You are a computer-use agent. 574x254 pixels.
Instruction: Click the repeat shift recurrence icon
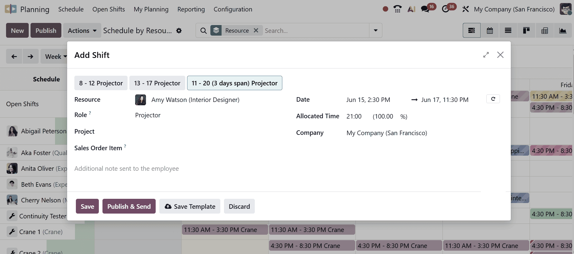click(x=493, y=99)
